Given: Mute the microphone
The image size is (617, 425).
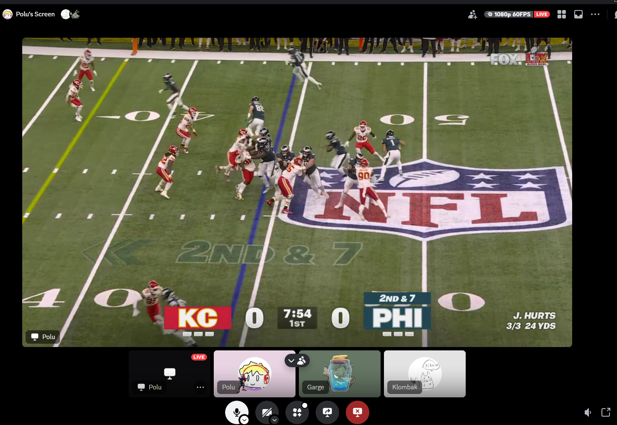Looking at the screenshot, I should tap(236, 412).
